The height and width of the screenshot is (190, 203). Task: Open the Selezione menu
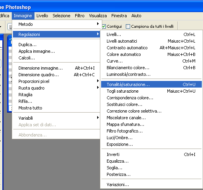[62, 16]
